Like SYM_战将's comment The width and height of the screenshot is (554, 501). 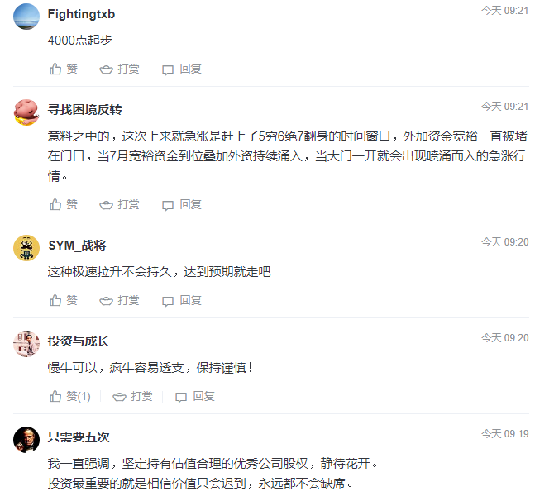64,300
